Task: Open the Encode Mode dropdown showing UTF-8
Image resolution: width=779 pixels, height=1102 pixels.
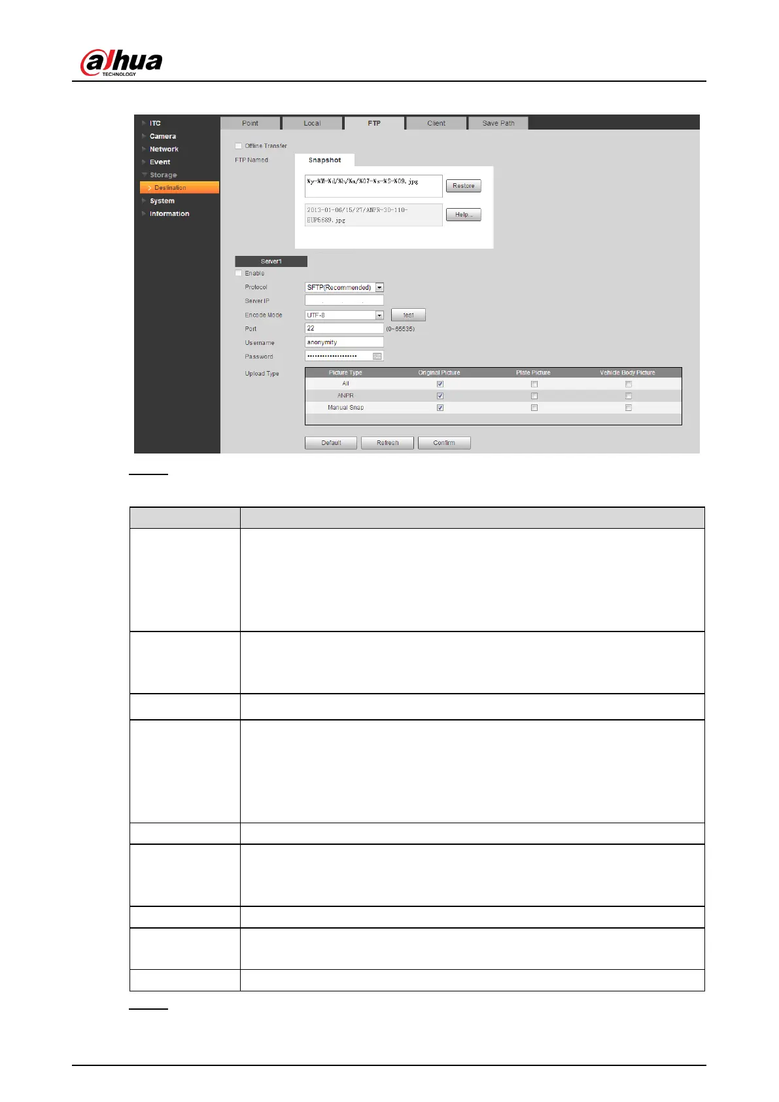Action: [344, 315]
